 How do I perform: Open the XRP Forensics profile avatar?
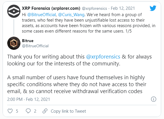click(x=14, y=11)
